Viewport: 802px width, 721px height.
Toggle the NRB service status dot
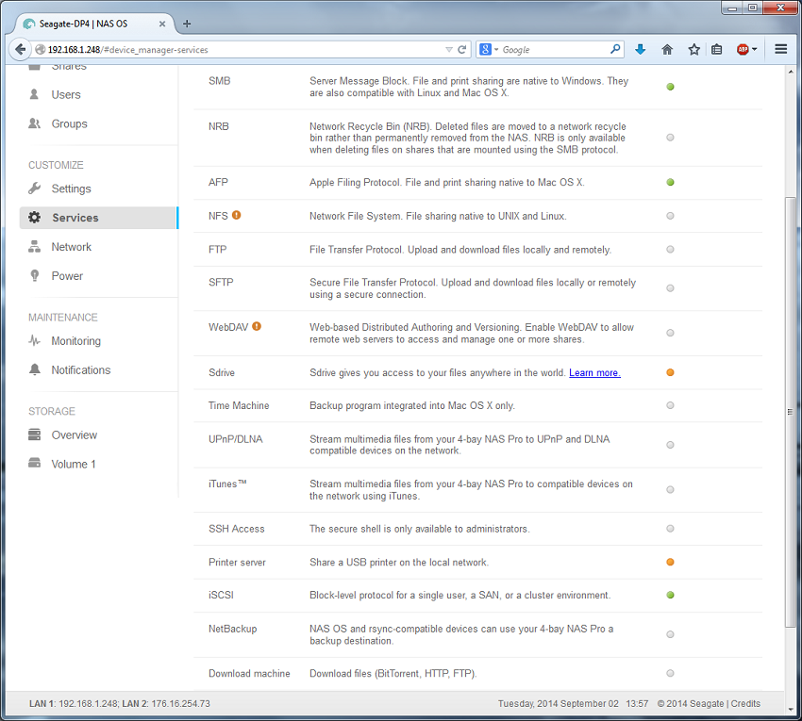click(670, 138)
